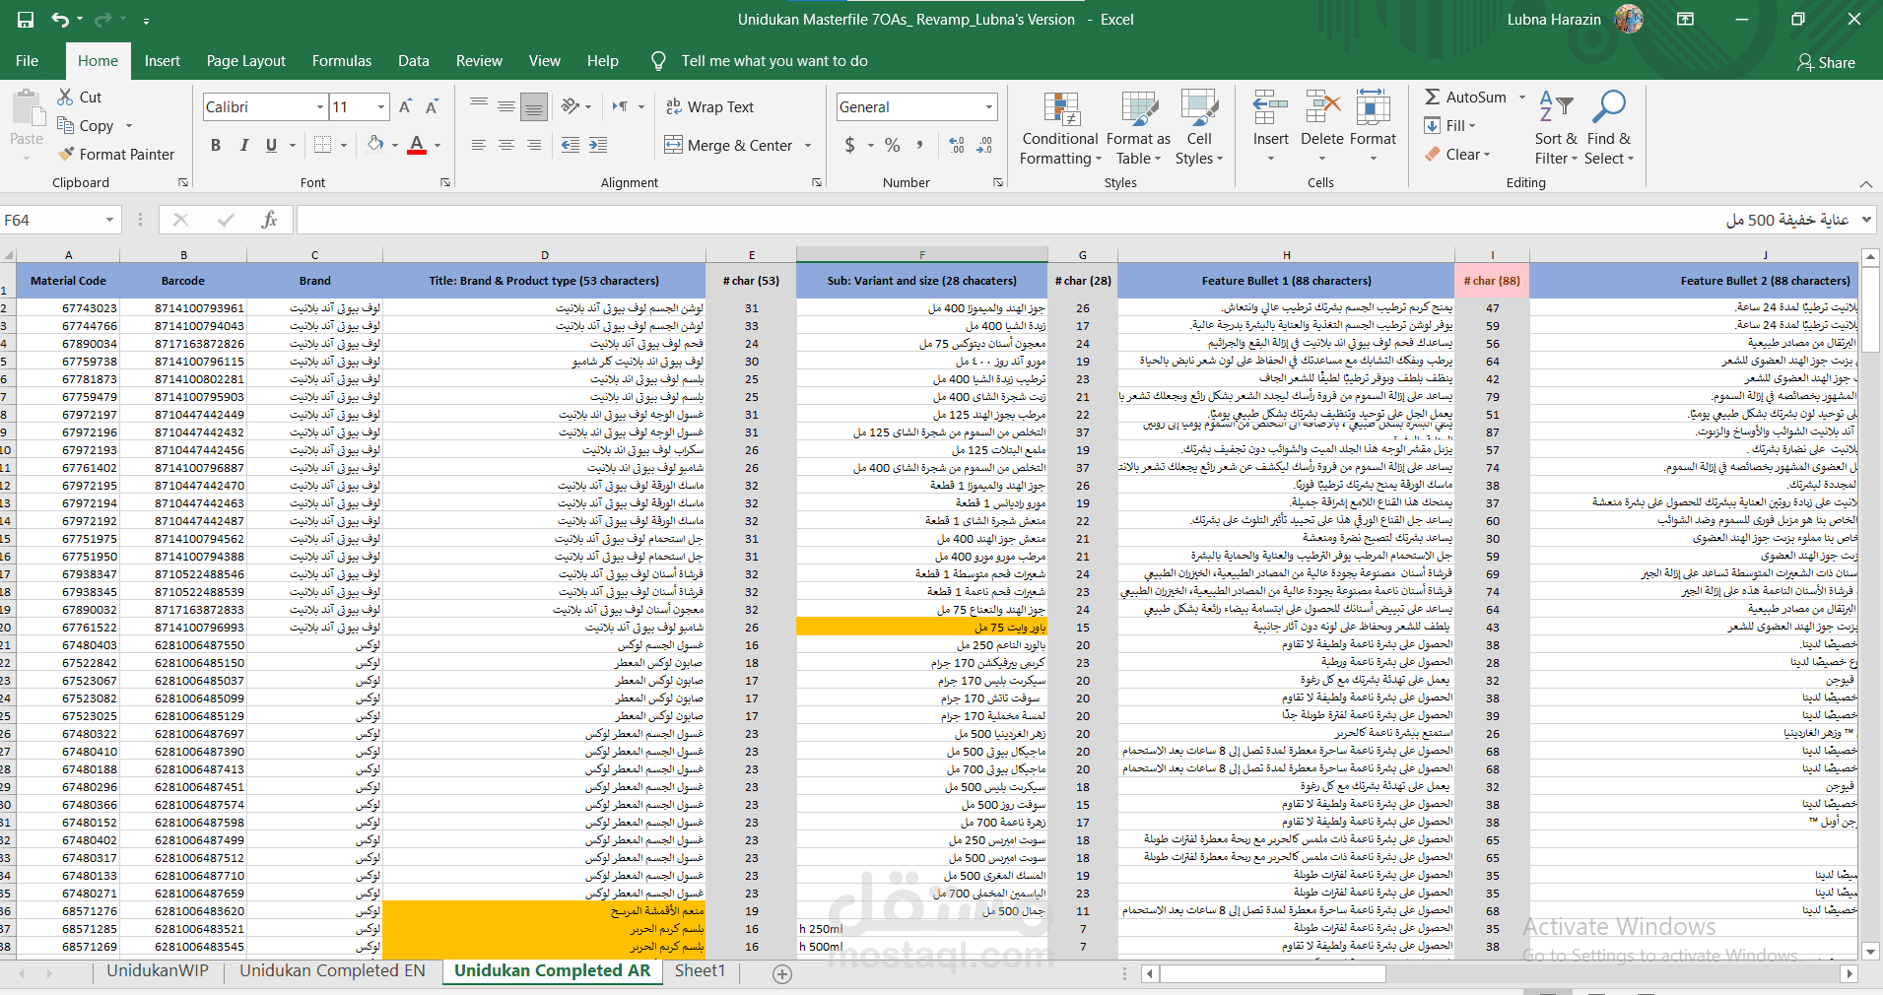The height and width of the screenshot is (995, 1883).
Task: Apply Comma Style number format
Action: (919, 145)
